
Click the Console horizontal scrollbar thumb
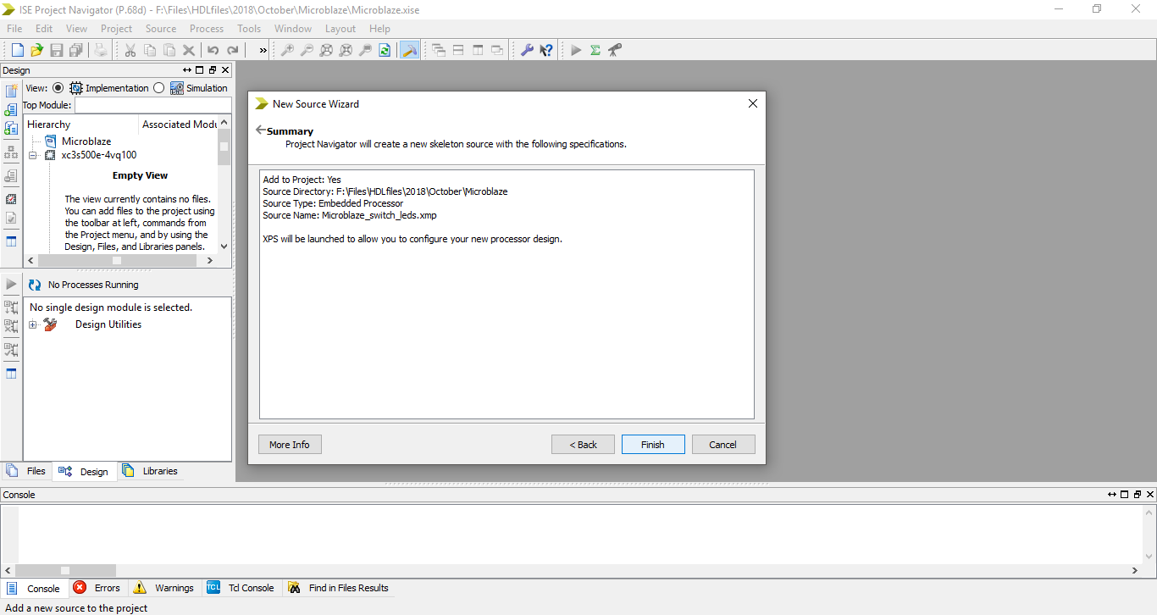pyautogui.click(x=65, y=570)
